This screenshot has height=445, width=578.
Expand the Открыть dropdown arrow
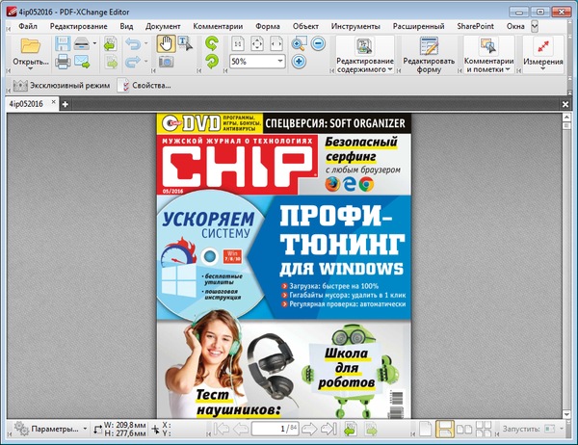tap(30, 69)
